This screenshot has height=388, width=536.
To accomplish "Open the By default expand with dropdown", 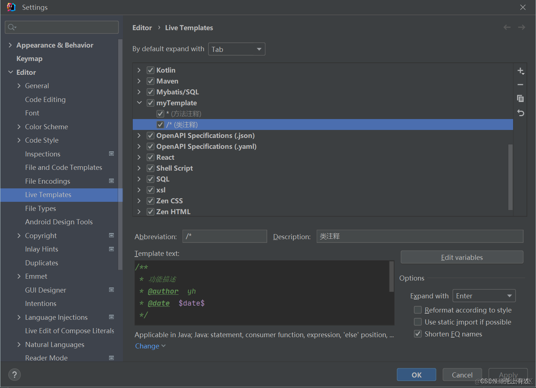I will (x=237, y=49).
